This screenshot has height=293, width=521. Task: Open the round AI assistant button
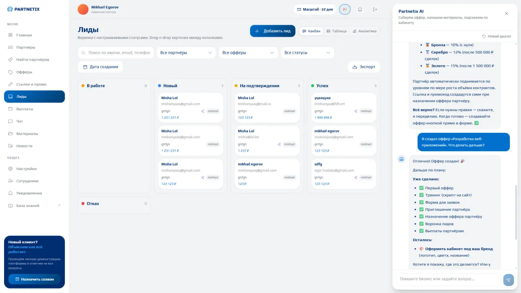point(345,9)
